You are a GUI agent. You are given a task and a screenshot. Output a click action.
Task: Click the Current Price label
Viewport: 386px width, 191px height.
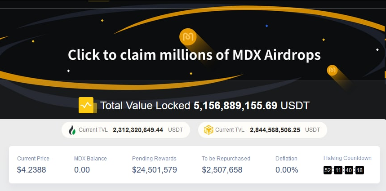click(33, 159)
